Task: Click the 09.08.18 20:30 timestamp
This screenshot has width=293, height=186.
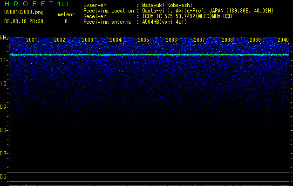Action: point(24,21)
